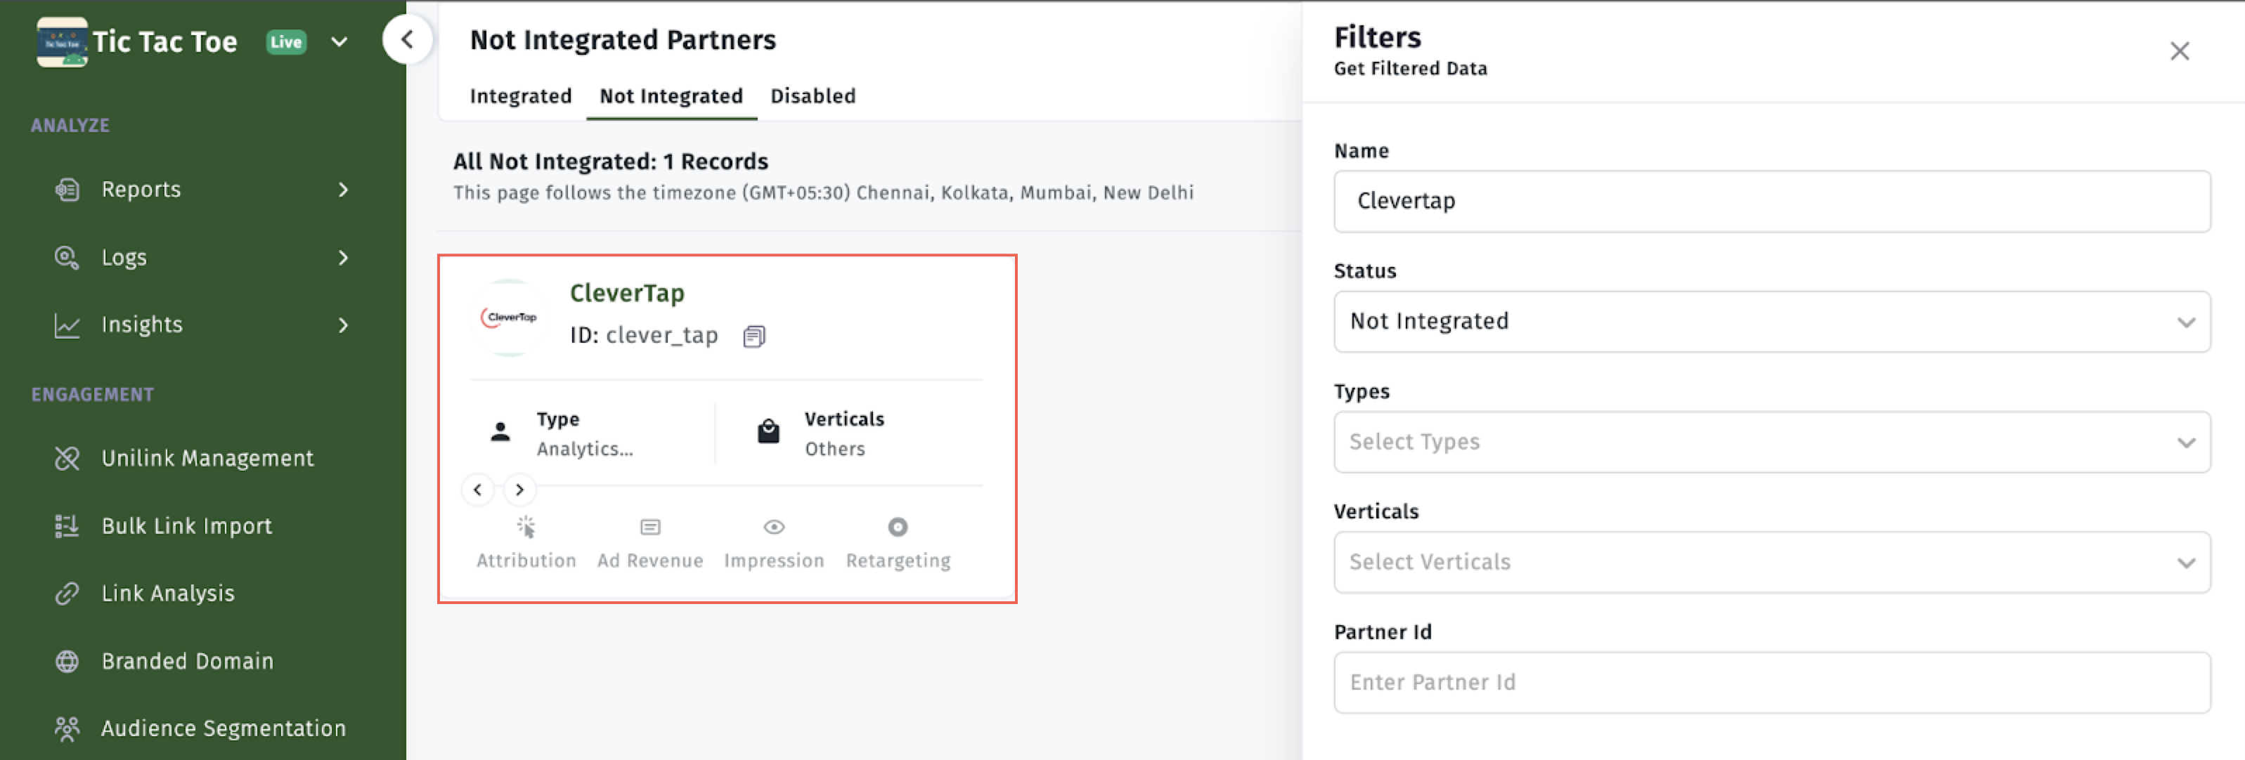This screenshot has width=2245, height=760.
Task: Click the Tic Tac Toe app logo
Action: pos(61,41)
